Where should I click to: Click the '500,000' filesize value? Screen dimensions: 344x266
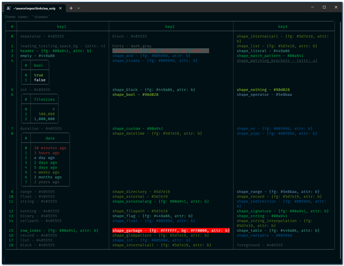47,114
